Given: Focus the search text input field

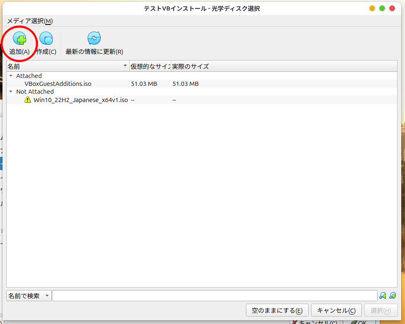Looking at the screenshot, I should pyautogui.click(x=214, y=296).
